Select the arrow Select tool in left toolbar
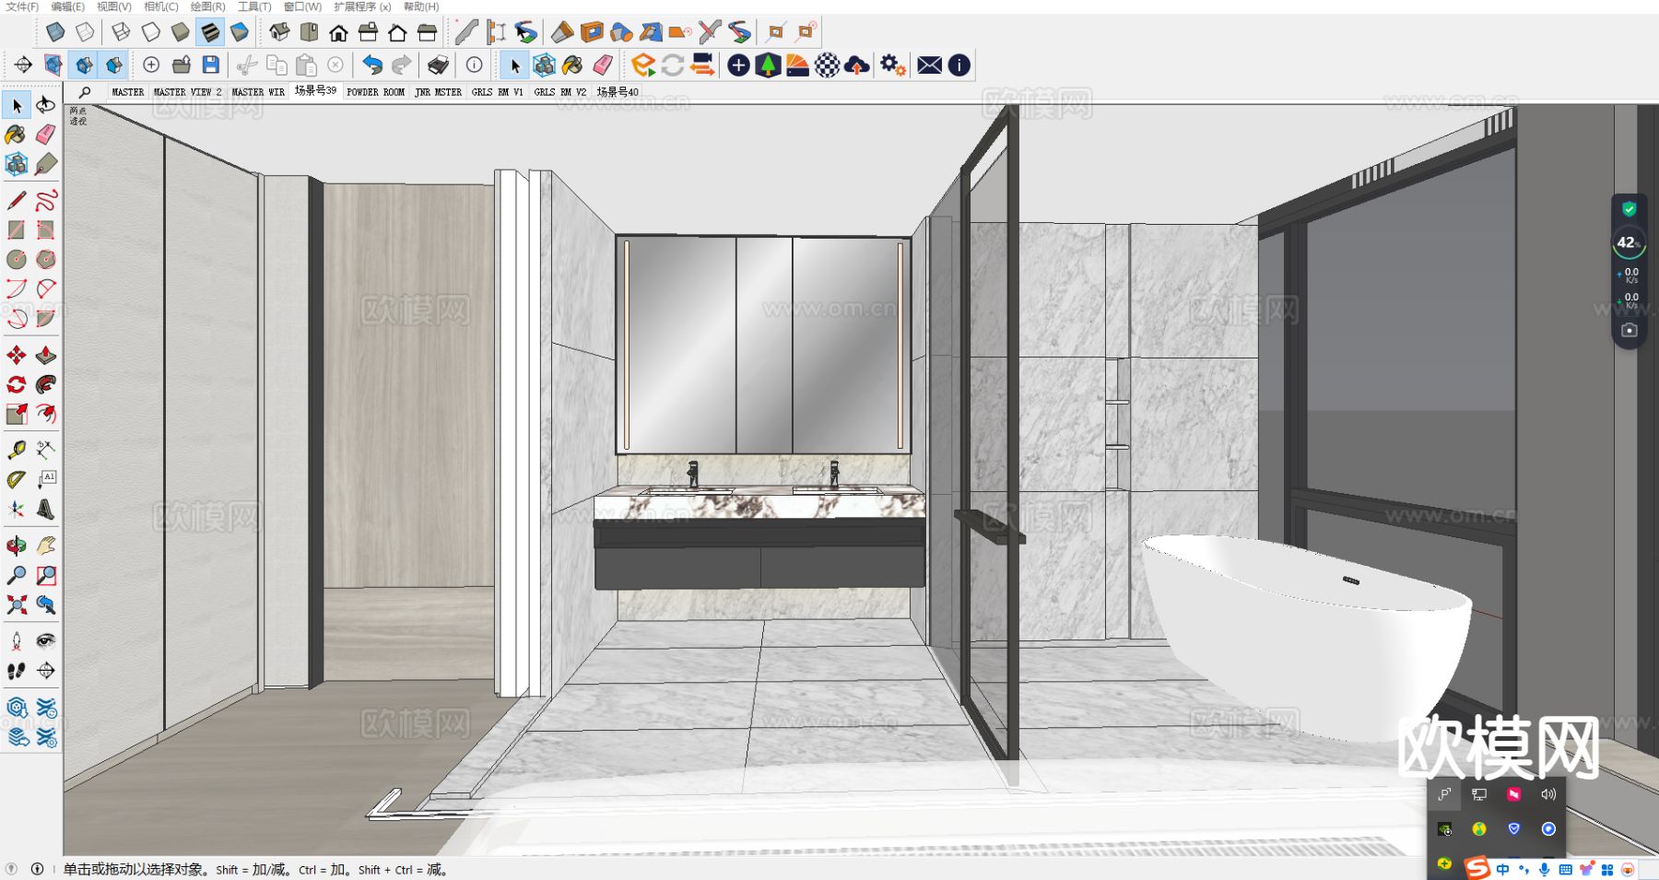Image resolution: width=1659 pixels, height=880 pixels. (x=17, y=106)
